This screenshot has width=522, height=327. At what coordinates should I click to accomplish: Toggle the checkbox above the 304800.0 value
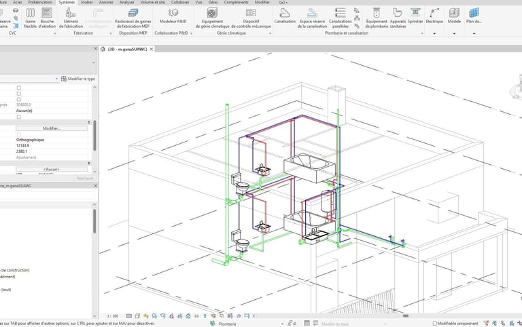pyautogui.click(x=18, y=99)
